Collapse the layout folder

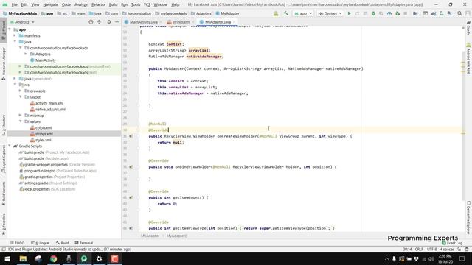pyautogui.click(x=20, y=97)
